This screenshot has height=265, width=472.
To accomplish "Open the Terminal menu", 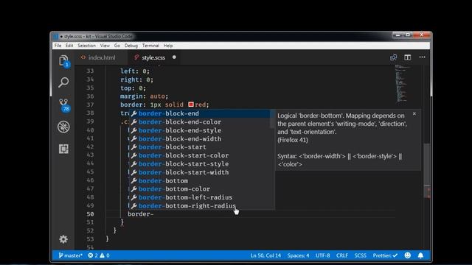I will click(x=150, y=46).
